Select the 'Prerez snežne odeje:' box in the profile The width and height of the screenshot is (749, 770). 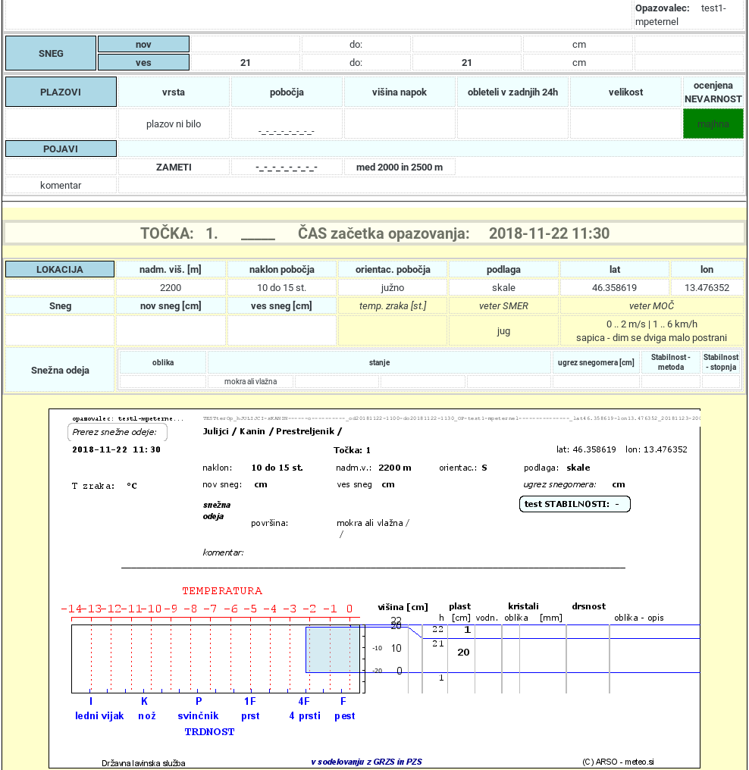[117, 432]
